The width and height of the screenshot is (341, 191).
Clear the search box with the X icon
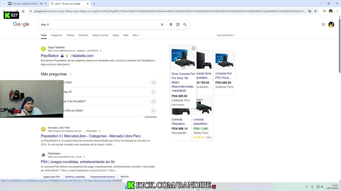tap(162, 24)
